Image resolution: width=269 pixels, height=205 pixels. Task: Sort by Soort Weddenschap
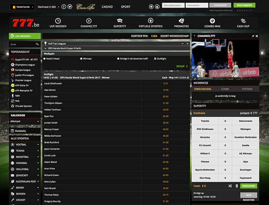pos(174,36)
